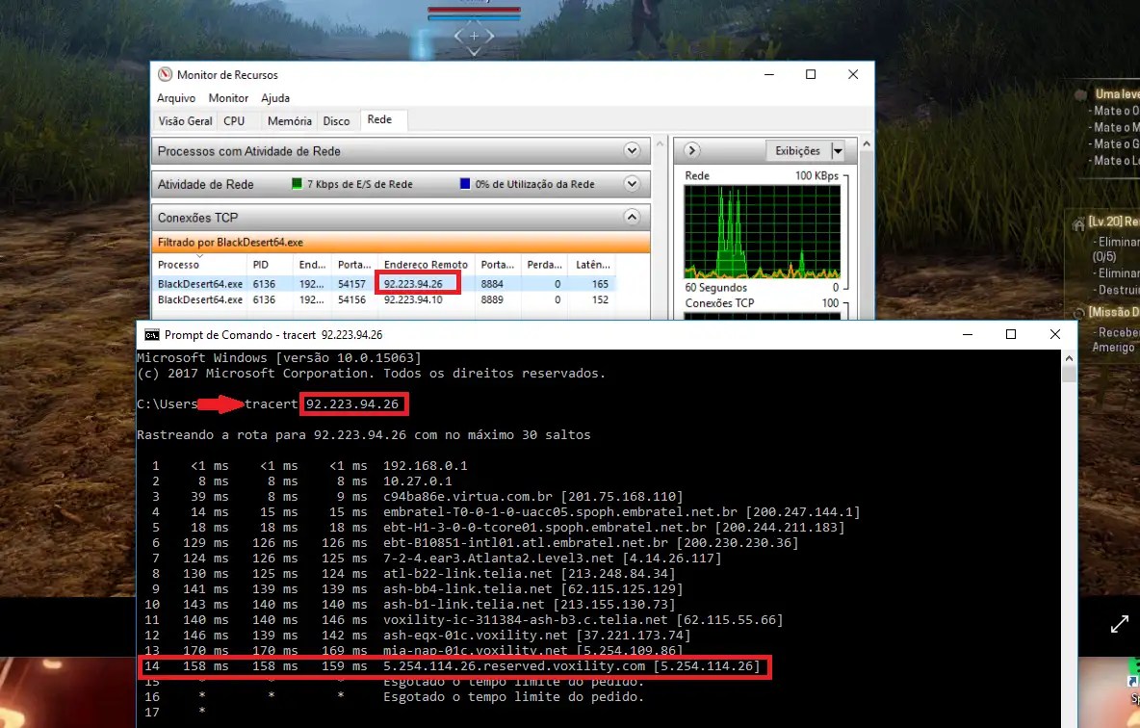The height and width of the screenshot is (728, 1140).
Task: Click the Missão quest icon in game
Action: pos(1079,314)
